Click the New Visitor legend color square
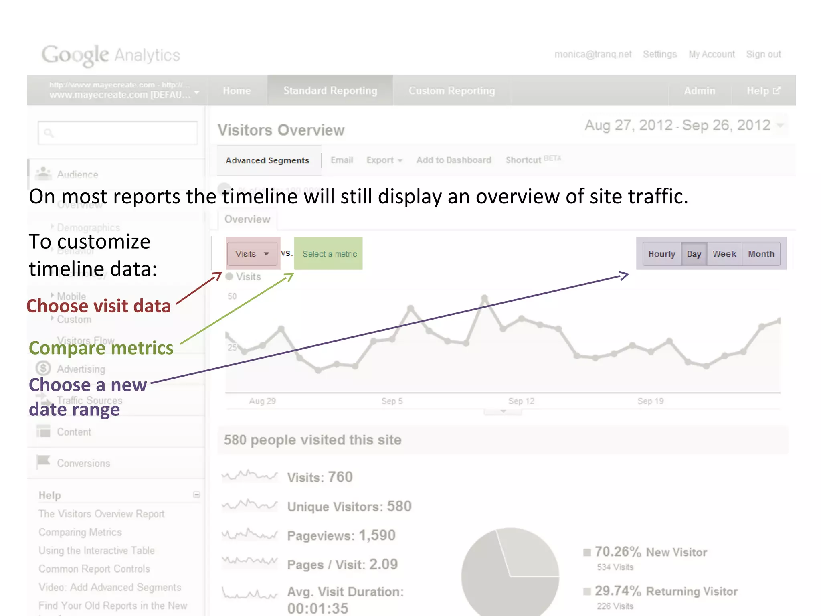Viewport: 821px width, 616px height. coord(587,552)
